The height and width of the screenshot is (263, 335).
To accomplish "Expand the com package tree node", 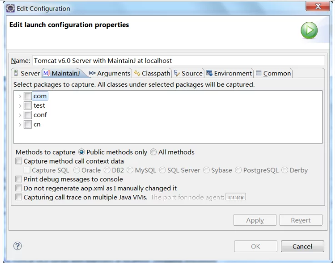I will pyautogui.click(x=20, y=96).
